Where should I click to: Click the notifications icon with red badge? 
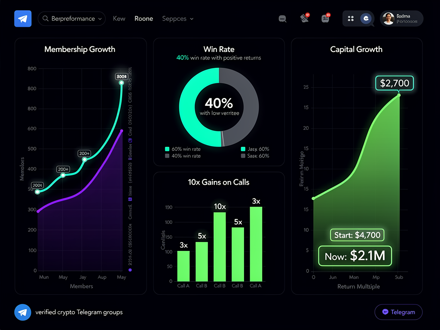tap(304, 18)
